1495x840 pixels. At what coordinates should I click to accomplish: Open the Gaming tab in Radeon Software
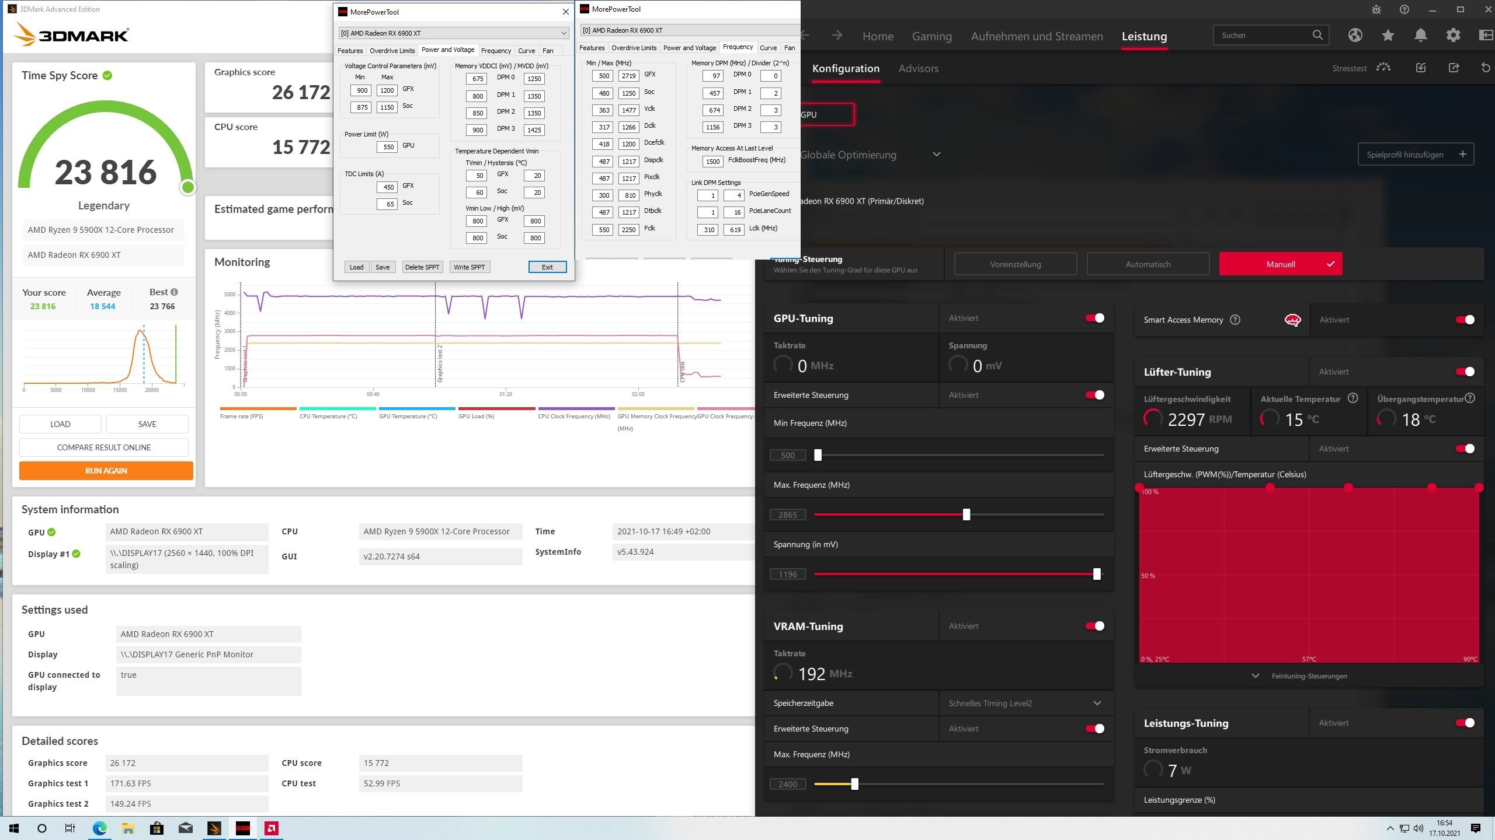pos(931,36)
